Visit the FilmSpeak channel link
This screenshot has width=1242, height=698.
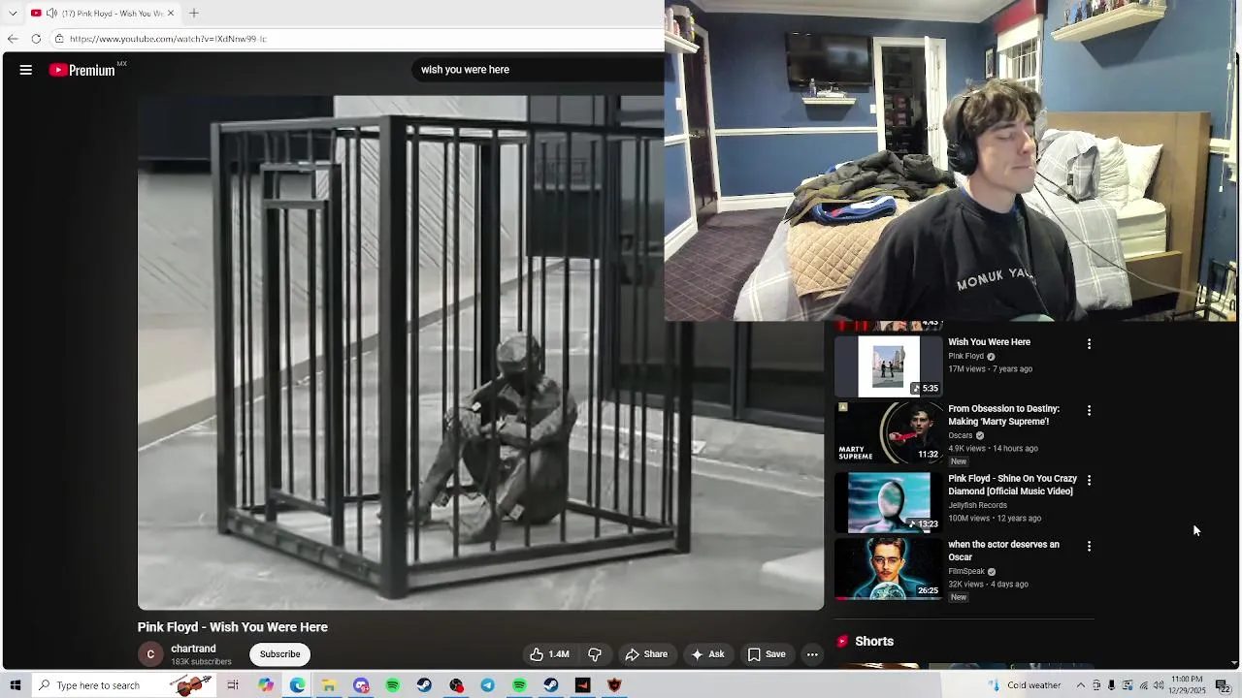click(x=966, y=572)
